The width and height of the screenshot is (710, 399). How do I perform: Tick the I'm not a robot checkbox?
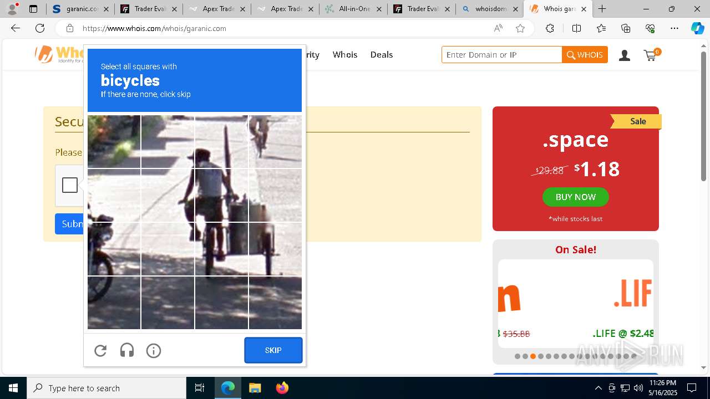(70, 185)
